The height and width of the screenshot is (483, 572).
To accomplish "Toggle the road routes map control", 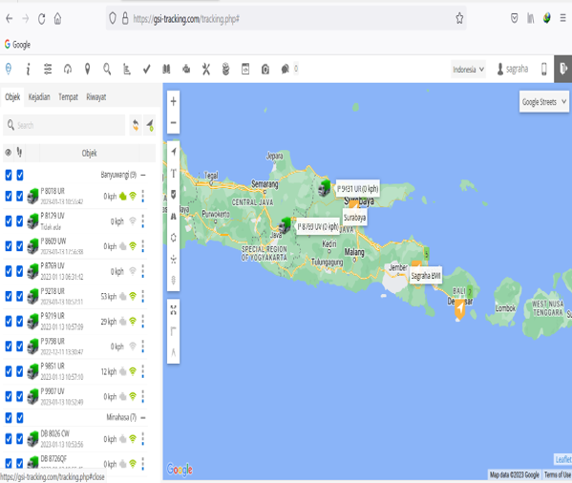I will click(x=173, y=216).
